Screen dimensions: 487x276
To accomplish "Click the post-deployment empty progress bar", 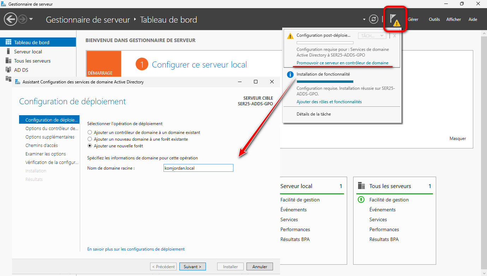I will [325, 43].
